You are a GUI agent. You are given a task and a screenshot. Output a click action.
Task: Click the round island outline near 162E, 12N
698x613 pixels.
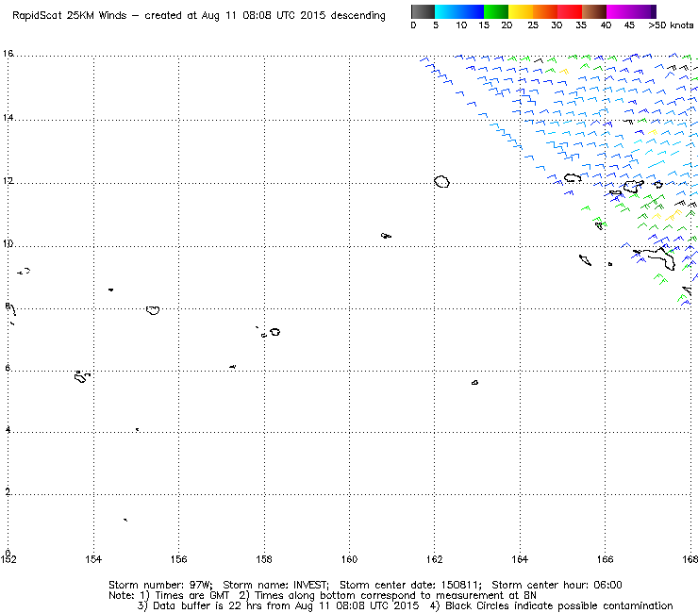click(441, 182)
